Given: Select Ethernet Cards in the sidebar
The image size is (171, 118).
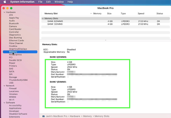Looking at the screenshot, I should (17, 41).
